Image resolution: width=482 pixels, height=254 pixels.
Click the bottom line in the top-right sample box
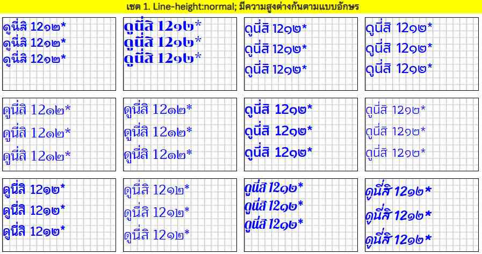tap(399, 69)
